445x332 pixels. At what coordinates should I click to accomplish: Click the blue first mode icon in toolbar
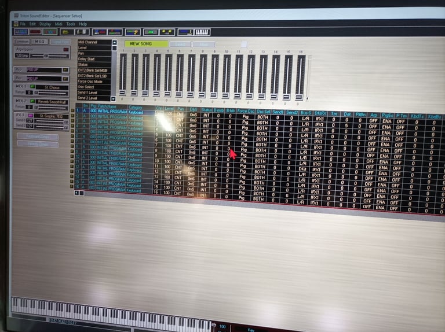[x=21, y=31]
